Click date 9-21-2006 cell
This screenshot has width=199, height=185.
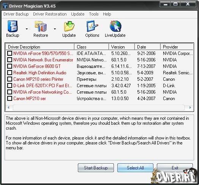[x=146, y=53]
